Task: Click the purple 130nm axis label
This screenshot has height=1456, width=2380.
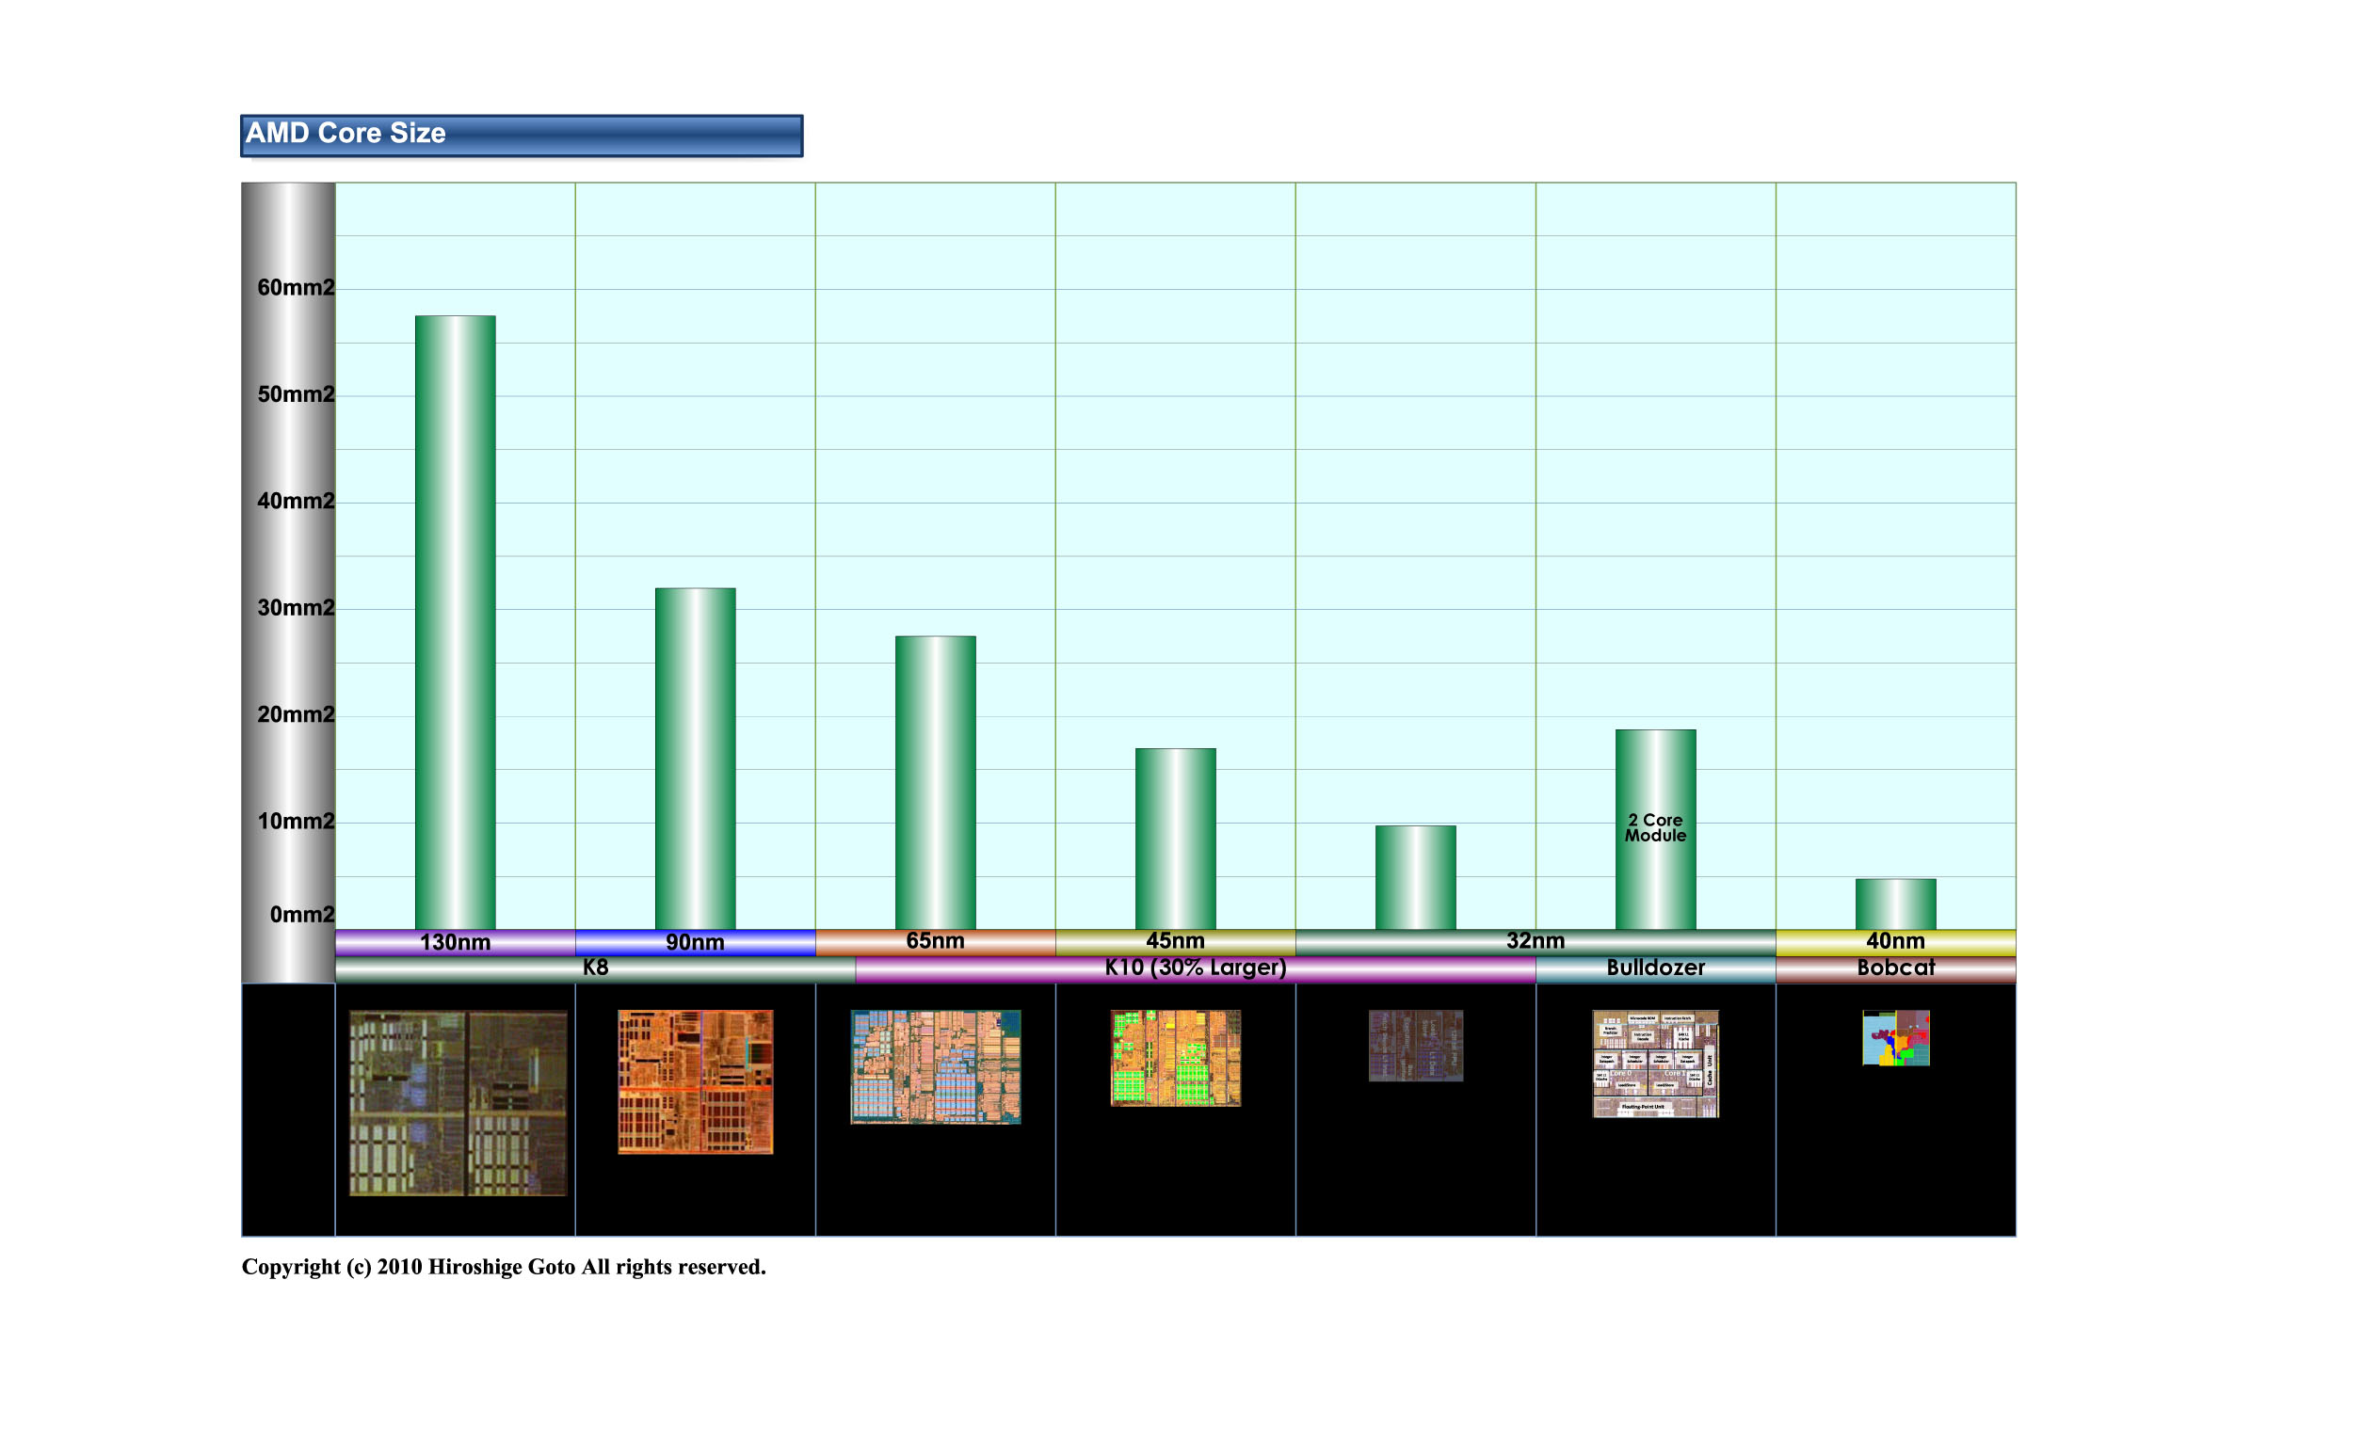Action: 455,941
